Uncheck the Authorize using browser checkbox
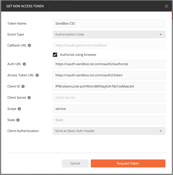Screen dimensions: 173x175 pos(55,55)
